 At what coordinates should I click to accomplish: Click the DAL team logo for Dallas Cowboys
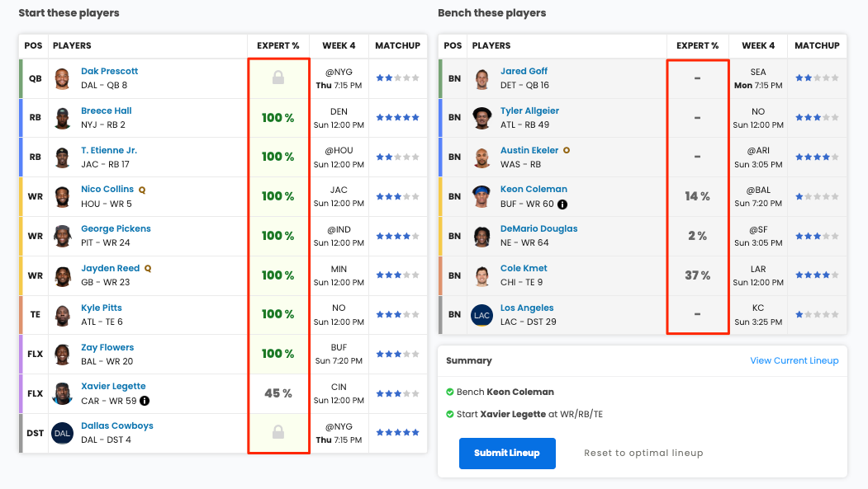point(63,433)
